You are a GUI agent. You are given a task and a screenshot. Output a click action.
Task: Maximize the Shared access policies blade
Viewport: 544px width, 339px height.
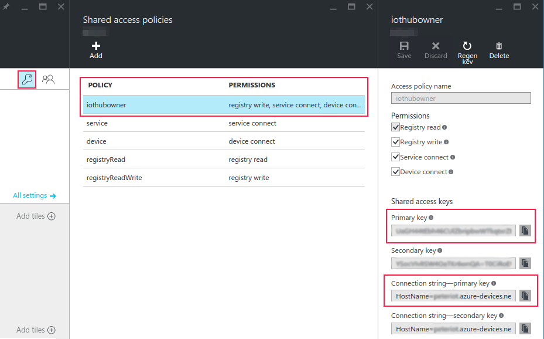[351, 6]
